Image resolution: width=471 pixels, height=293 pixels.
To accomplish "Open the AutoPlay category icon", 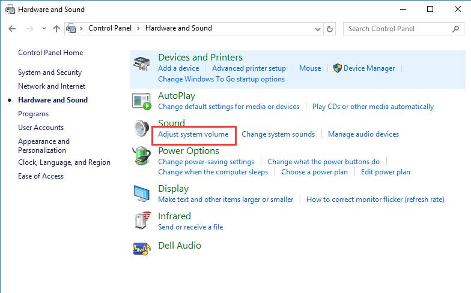I will point(142,101).
